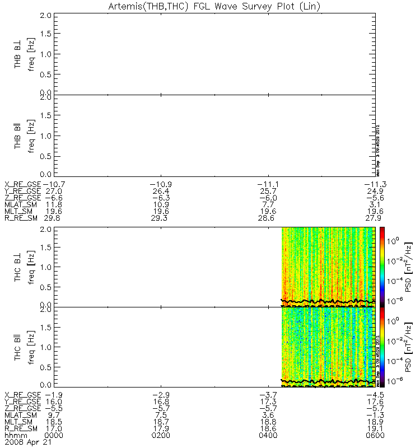Click the "hhmm" time row label

point(16,436)
